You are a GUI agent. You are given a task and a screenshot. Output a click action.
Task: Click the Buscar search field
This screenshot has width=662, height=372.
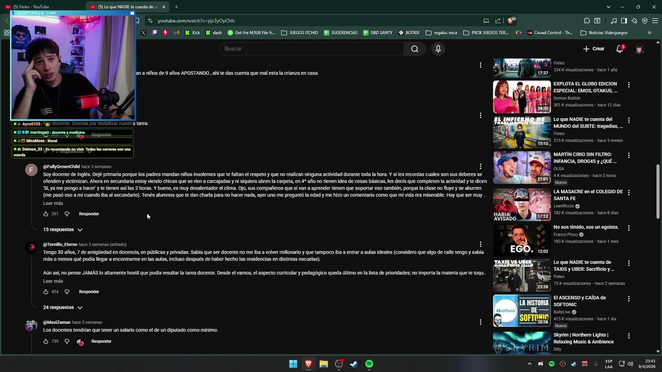[311, 49]
